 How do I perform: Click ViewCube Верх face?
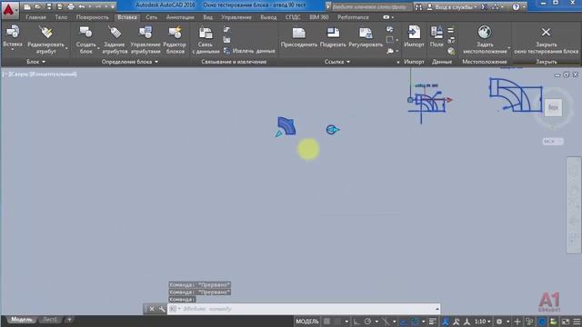(x=553, y=107)
